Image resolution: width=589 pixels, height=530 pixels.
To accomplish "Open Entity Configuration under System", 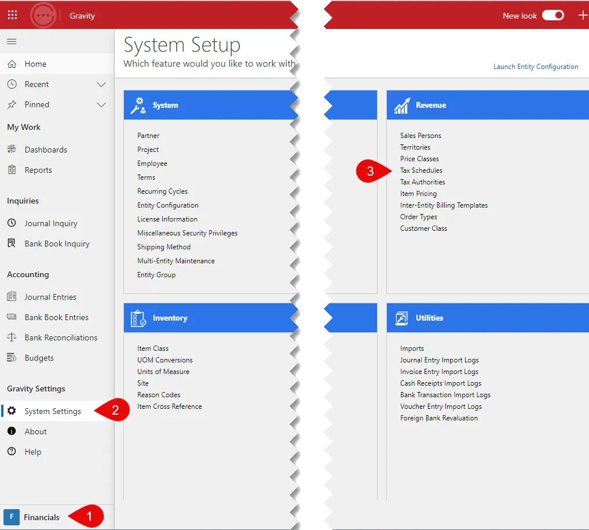I will (167, 205).
